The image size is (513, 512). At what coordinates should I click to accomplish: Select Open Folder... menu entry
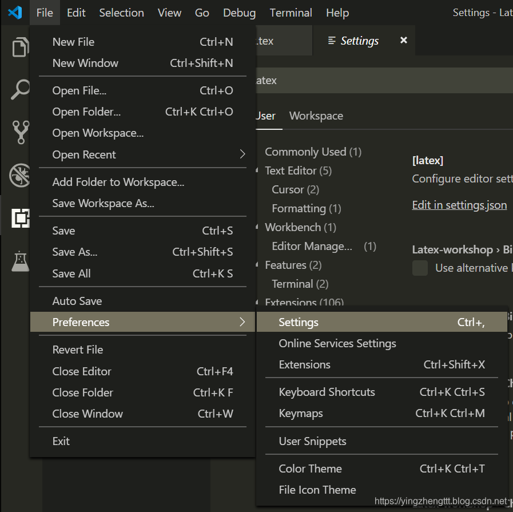tap(142, 112)
